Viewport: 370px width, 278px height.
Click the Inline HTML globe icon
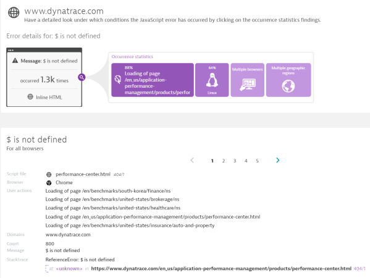pyautogui.click(x=30, y=97)
